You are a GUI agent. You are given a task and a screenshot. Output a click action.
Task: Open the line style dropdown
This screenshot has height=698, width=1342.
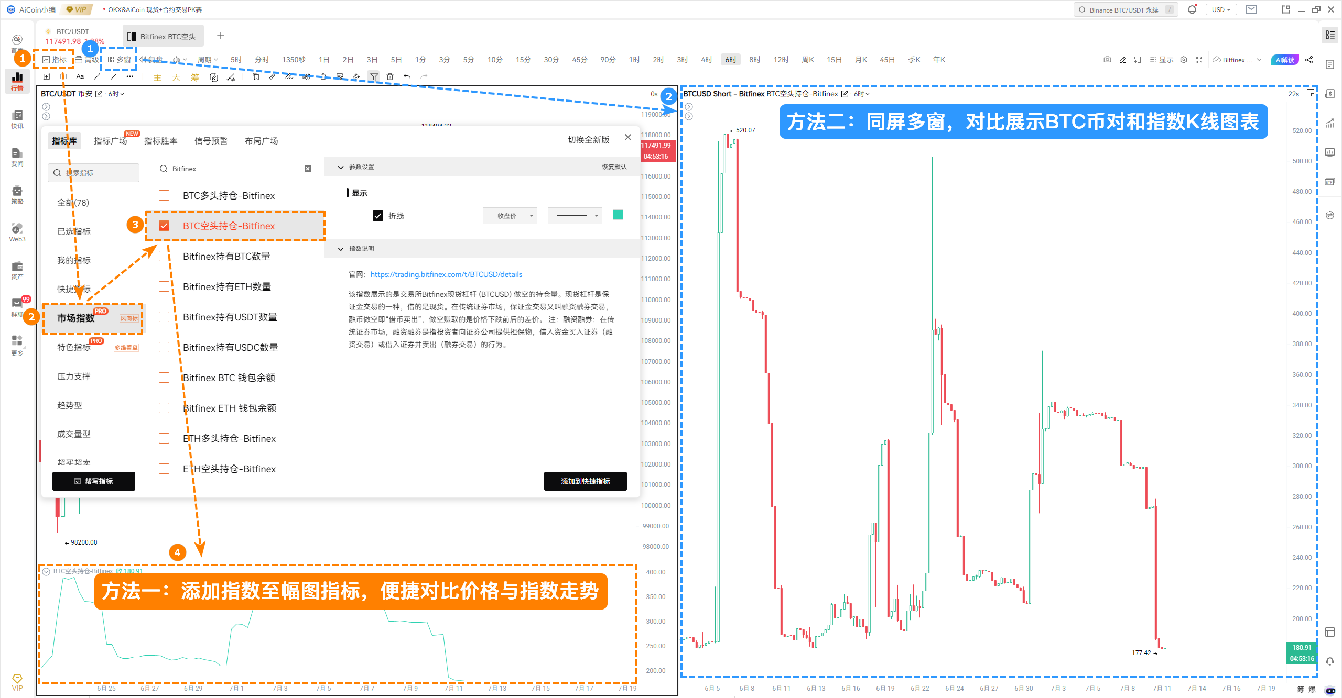(x=575, y=216)
